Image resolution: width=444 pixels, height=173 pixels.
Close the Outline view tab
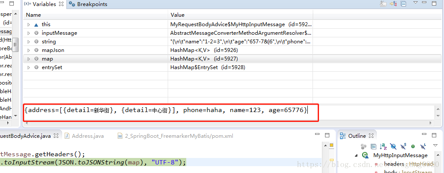pos(372,136)
